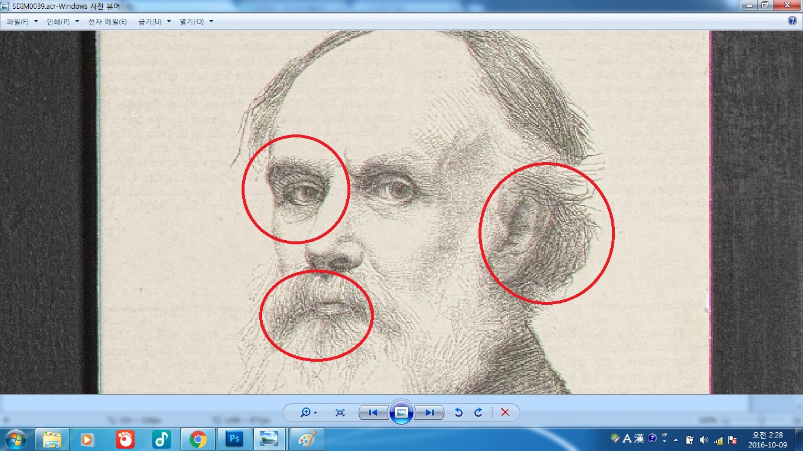
Task: Open the clock showing 오전 2:28
Action: (768, 439)
